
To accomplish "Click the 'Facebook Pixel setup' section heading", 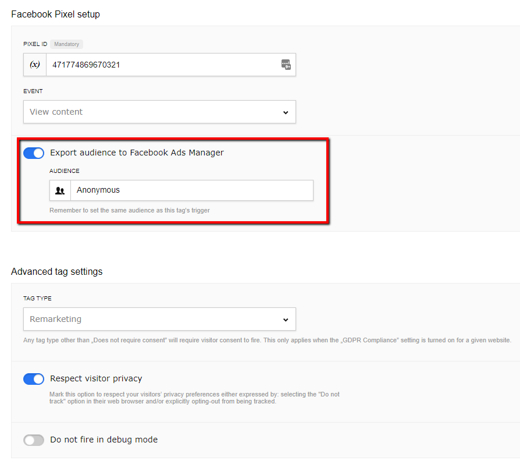I will (55, 15).
